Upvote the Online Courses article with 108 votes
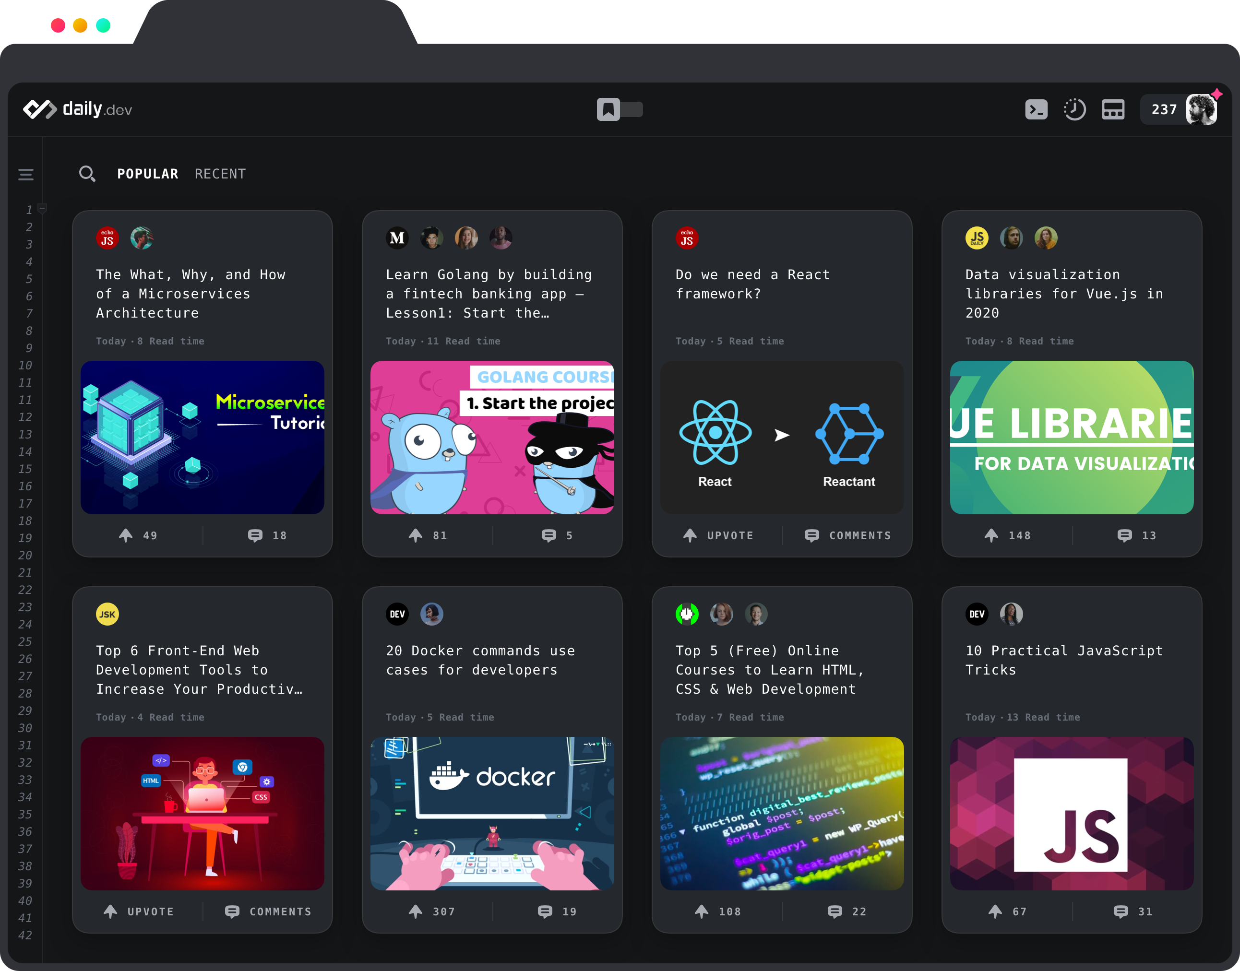This screenshot has width=1240, height=971. (718, 912)
